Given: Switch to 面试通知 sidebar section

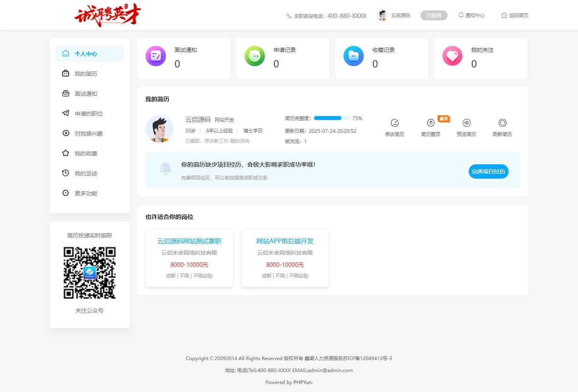Looking at the screenshot, I should click(86, 93).
